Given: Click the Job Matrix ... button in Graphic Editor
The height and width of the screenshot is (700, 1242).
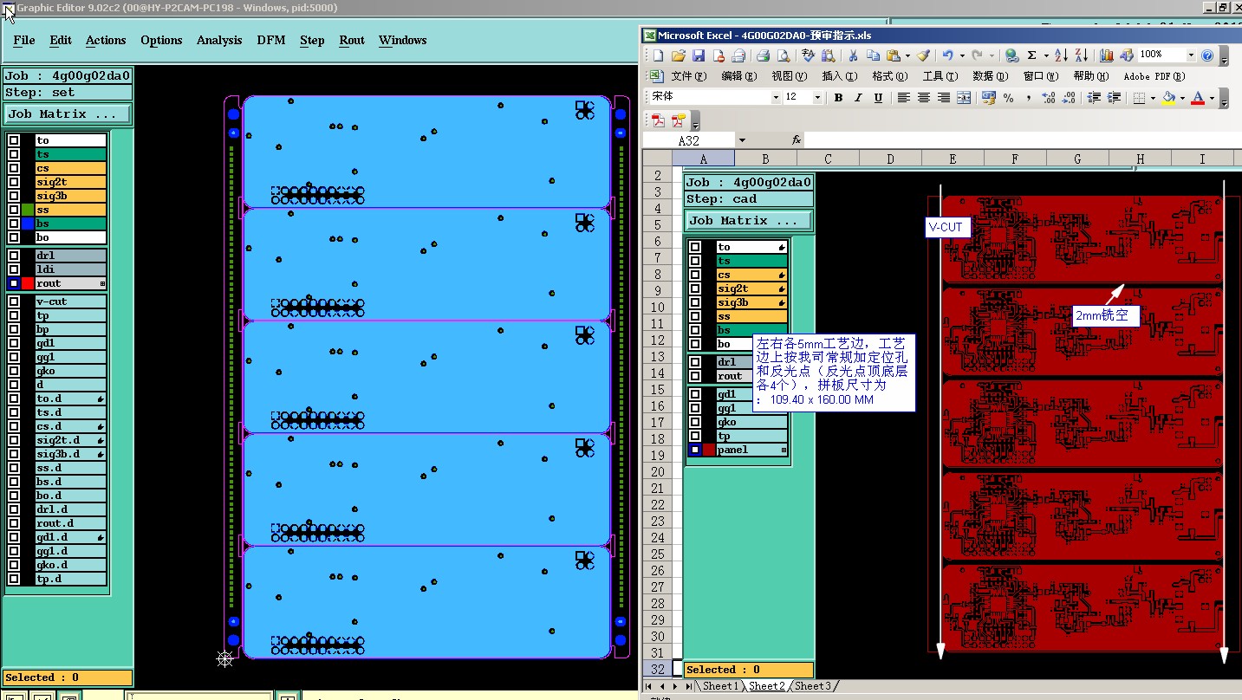Looking at the screenshot, I should [68, 113].
